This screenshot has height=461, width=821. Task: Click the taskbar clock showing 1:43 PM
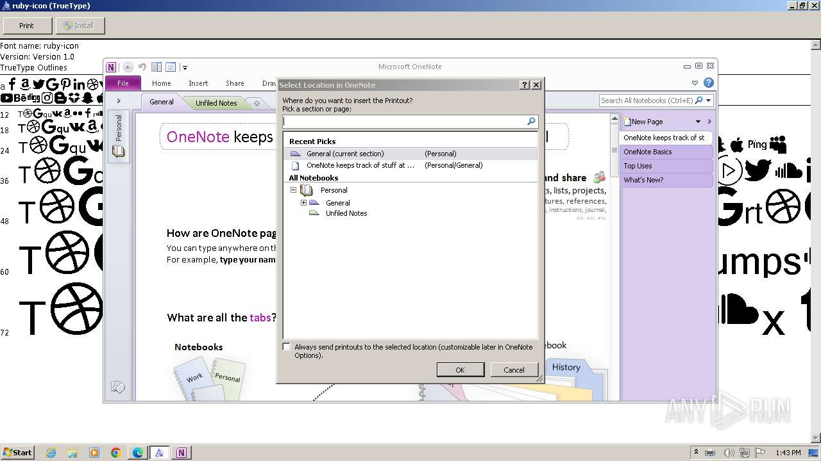coord(788,453)
